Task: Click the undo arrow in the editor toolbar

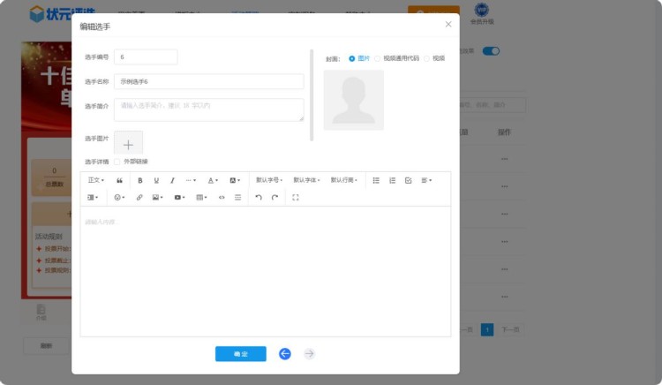Action: [x=258, y=198]
